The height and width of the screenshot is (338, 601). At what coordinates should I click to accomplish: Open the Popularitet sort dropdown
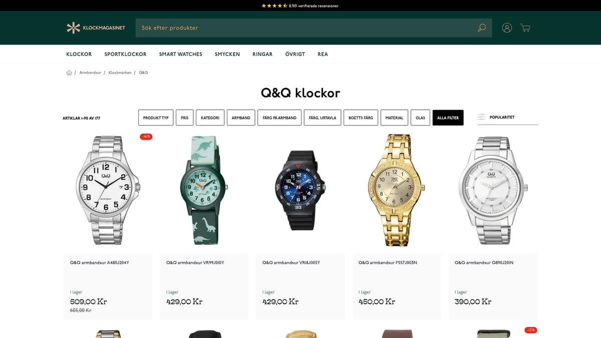click(x=508, y=117)
